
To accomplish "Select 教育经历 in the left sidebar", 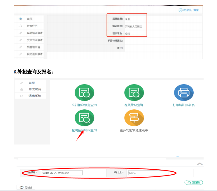I will [33, 26].
